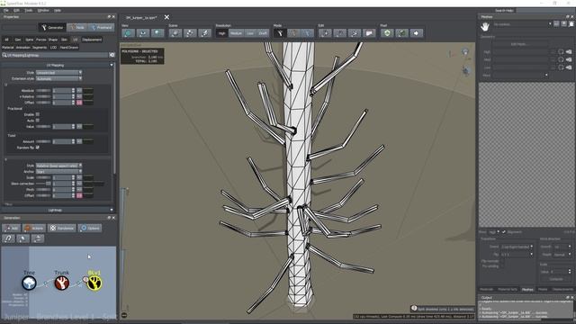Select the LOD property tab
Viewport: 576px width, 324px height.
tap(53, 48)
